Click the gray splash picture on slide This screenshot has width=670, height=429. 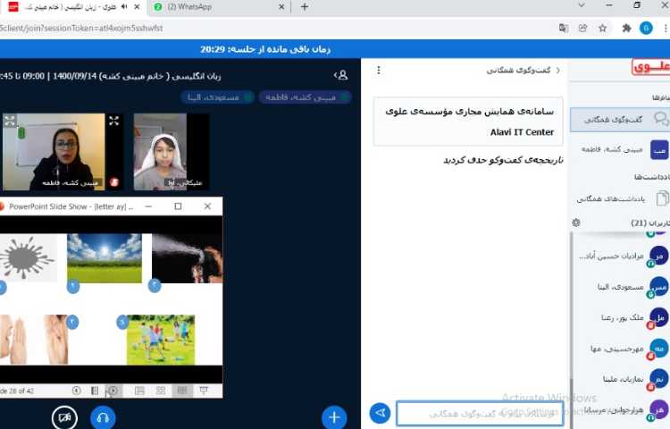coord(28,257)
